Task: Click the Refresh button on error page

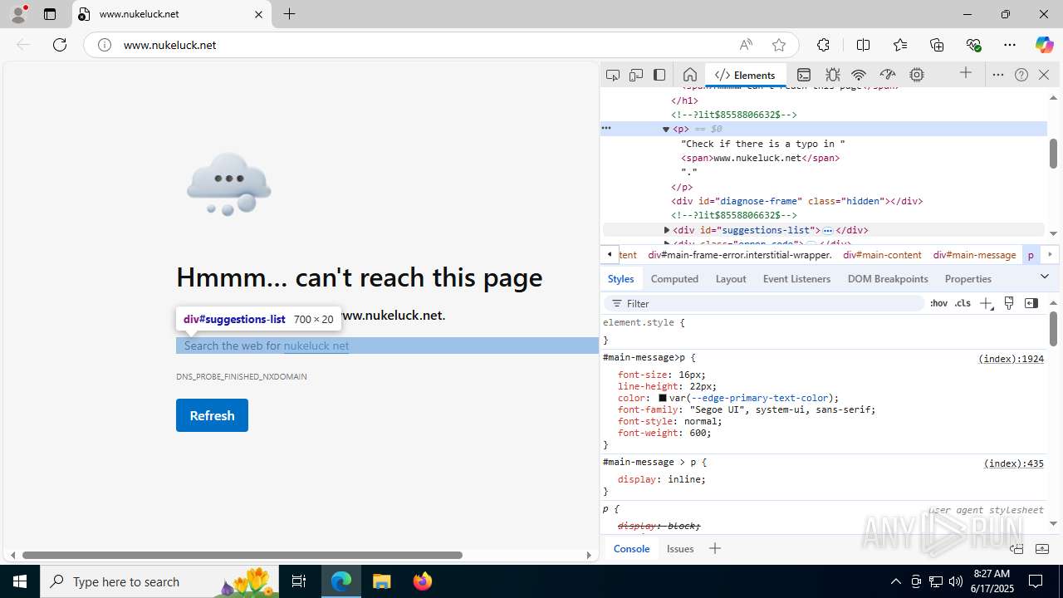Action: (212, 415)
